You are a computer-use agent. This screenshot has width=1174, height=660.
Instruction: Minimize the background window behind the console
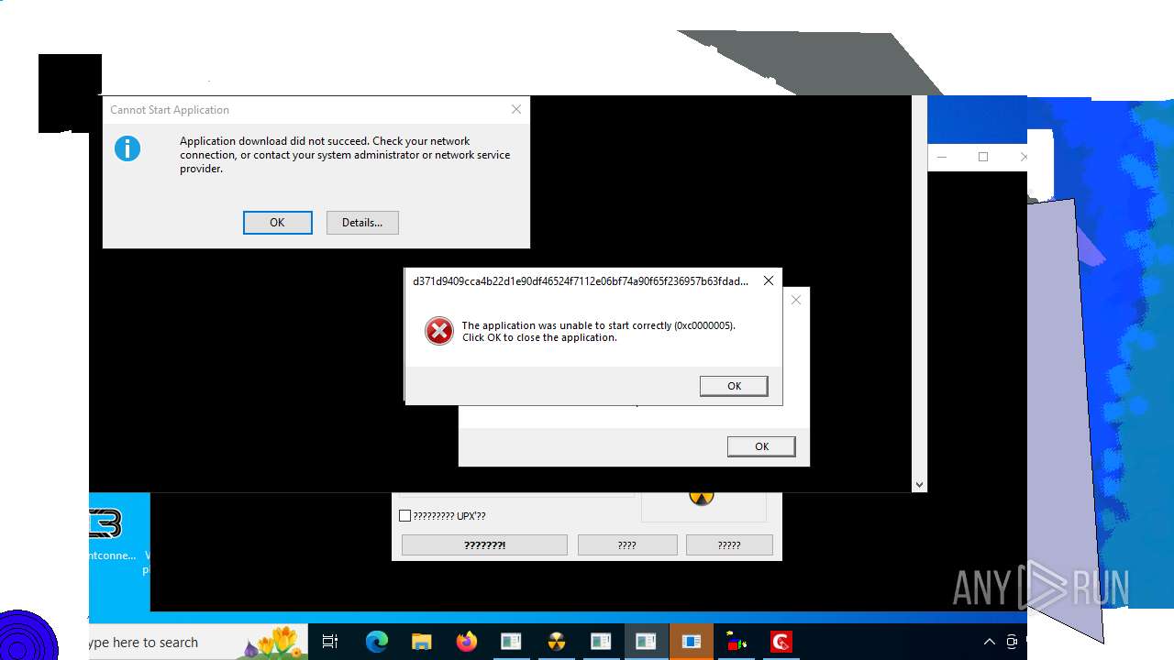(941, 157)
